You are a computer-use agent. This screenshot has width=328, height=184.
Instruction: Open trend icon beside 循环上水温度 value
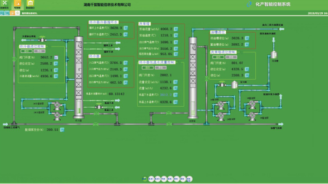point(126,28)
